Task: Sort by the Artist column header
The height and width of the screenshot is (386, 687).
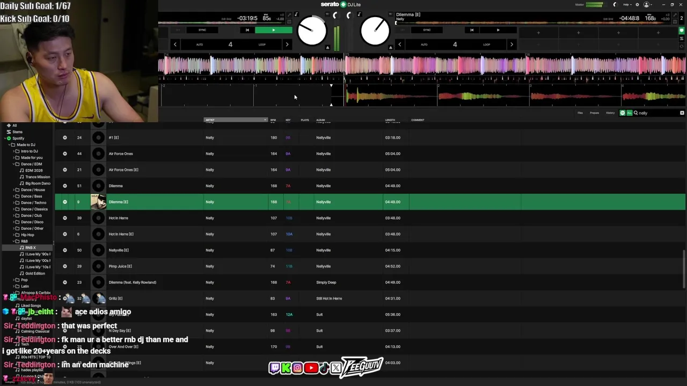Action: click(236, 120)
